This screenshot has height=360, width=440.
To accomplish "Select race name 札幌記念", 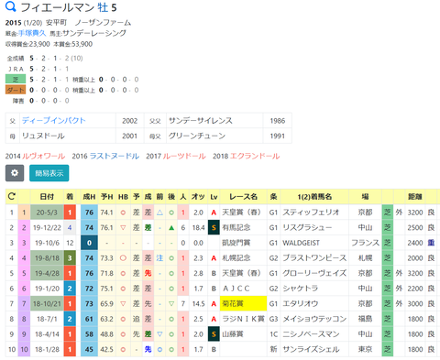I will pos(236,258).
